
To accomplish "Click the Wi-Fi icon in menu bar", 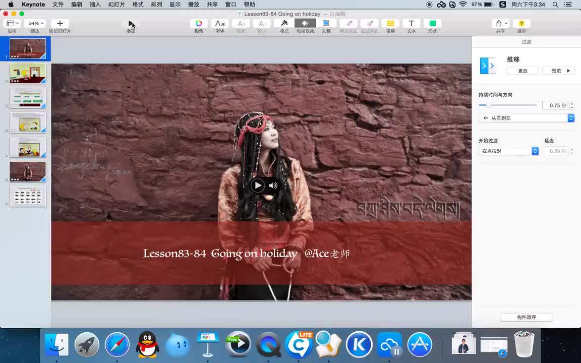I will [463, 5].
